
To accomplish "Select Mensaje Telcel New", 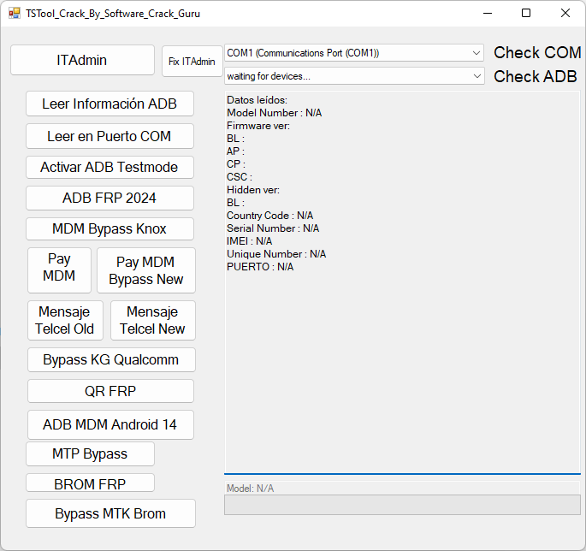I will coord(153,320).
